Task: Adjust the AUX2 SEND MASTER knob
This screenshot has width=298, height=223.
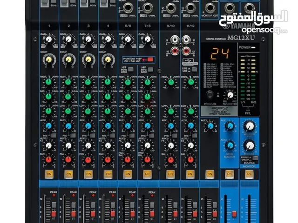Action: point(230,145)
